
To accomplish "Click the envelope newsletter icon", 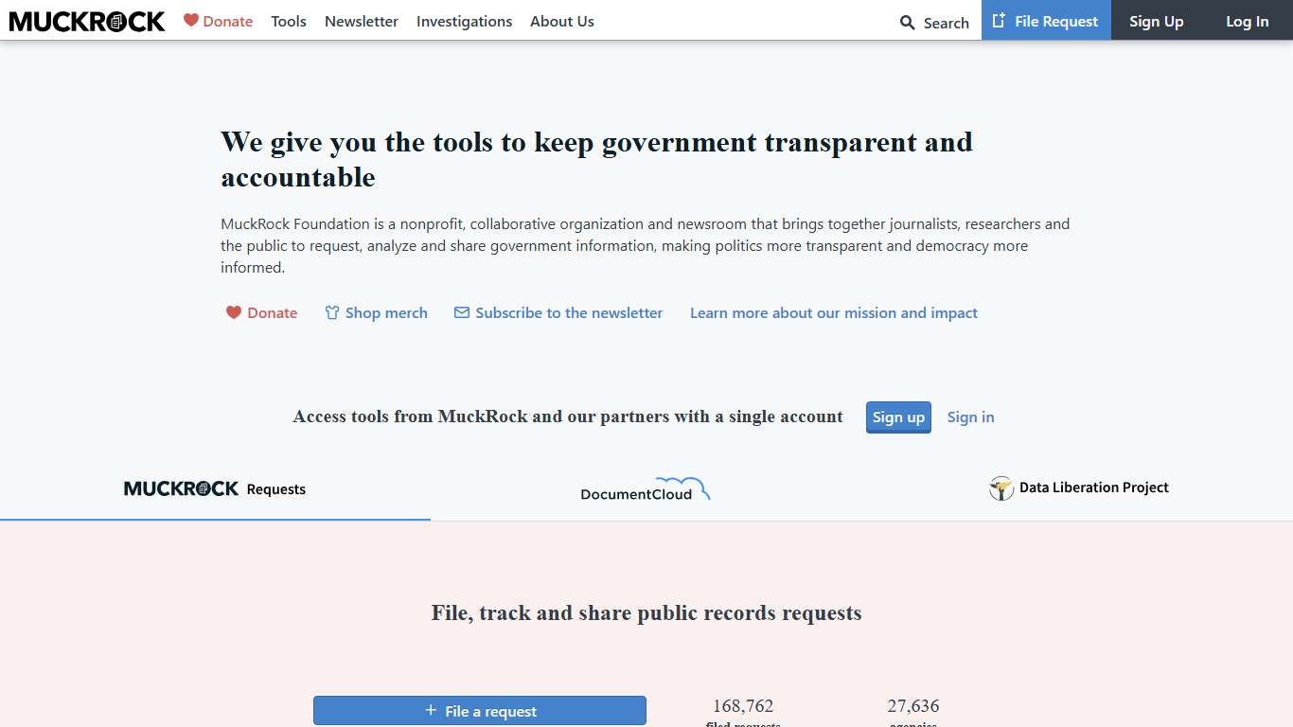I will pos(462,312).
